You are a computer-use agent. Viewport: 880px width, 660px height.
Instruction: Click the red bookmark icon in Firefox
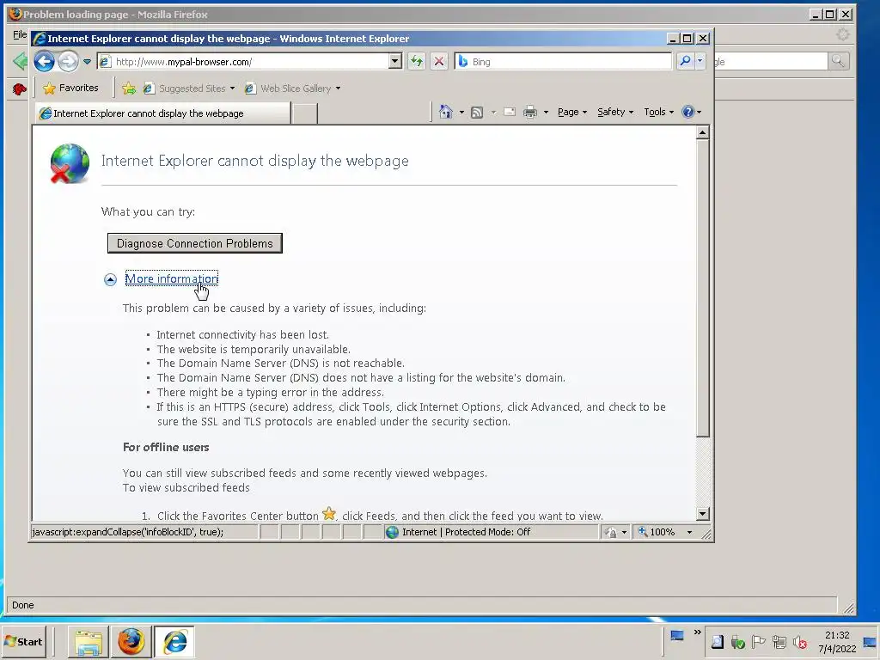click(19, 89)
